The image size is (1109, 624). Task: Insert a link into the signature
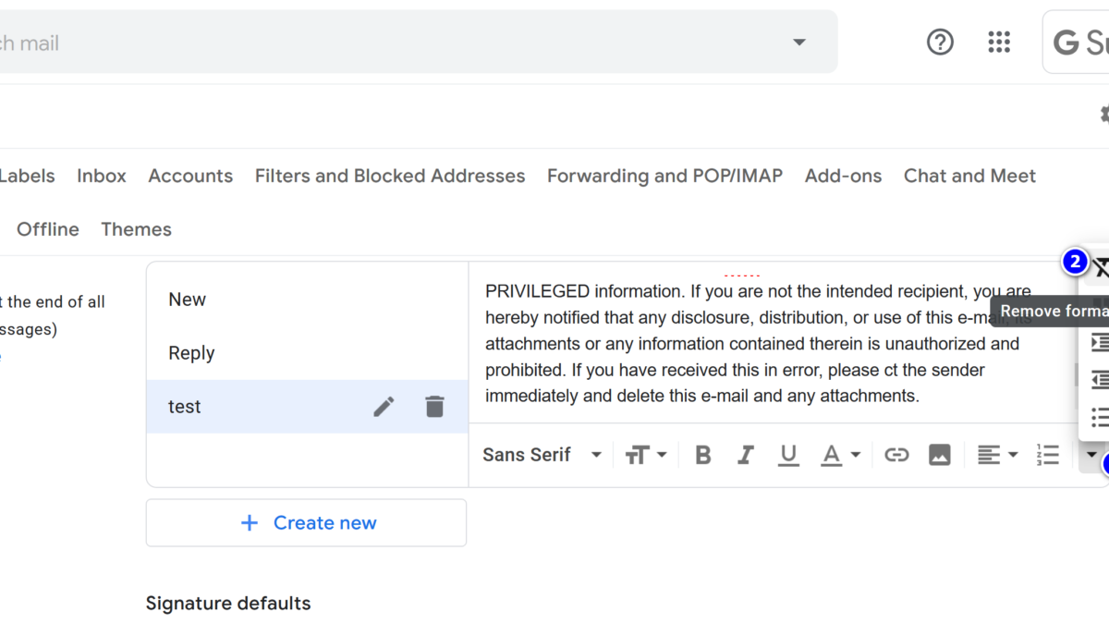point(896,454)
